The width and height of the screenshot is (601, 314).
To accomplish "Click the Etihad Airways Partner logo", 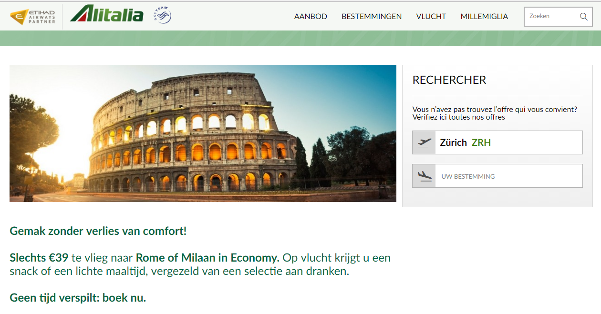I will (x=32, y=17).
